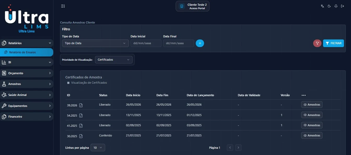Open the certificate document icon for 30.2025
The width and height of the screenshot is (351, 155).
pyautogui.click(x=81, y=136)
